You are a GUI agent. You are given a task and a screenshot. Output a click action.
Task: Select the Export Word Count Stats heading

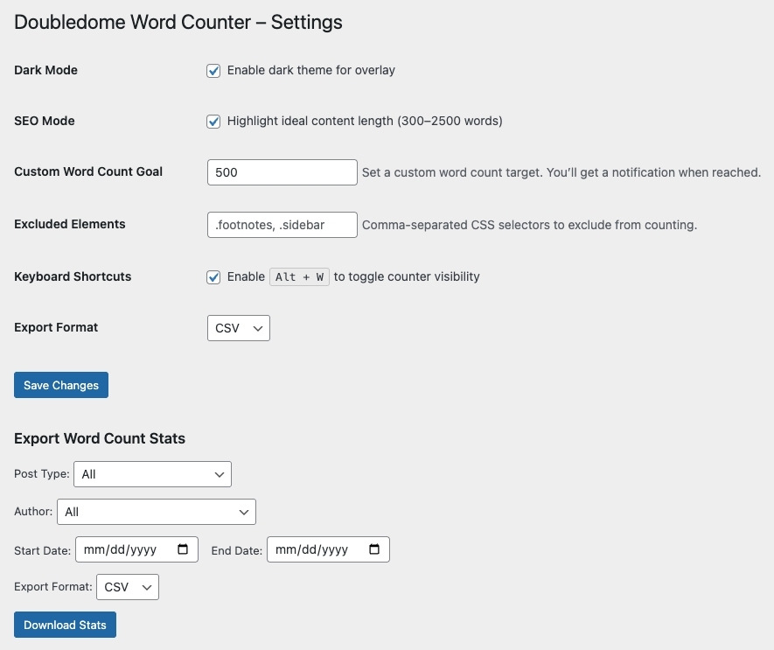click(x=99, y=437)
